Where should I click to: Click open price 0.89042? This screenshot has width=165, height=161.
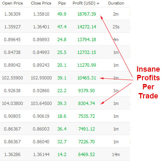coord(12,65)
